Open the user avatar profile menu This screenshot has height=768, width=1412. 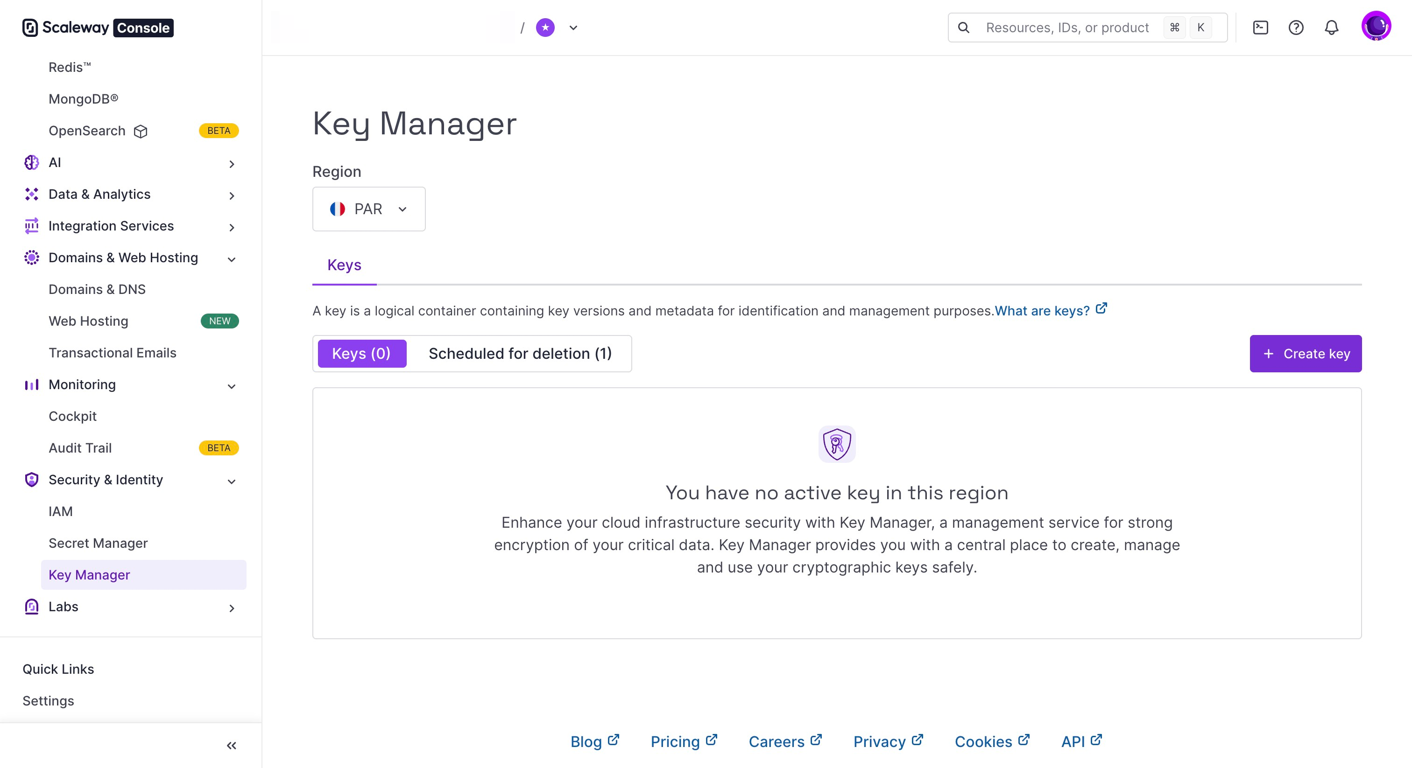click(1376, 26)
